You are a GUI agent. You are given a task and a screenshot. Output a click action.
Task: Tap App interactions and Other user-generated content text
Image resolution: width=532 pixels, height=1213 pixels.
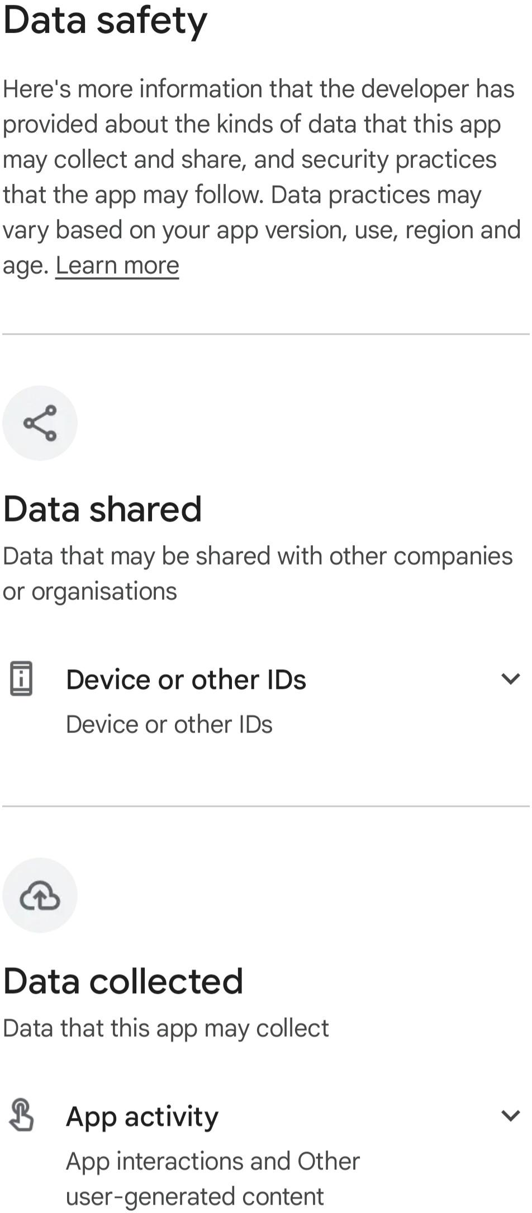(x=213, y=1179)
